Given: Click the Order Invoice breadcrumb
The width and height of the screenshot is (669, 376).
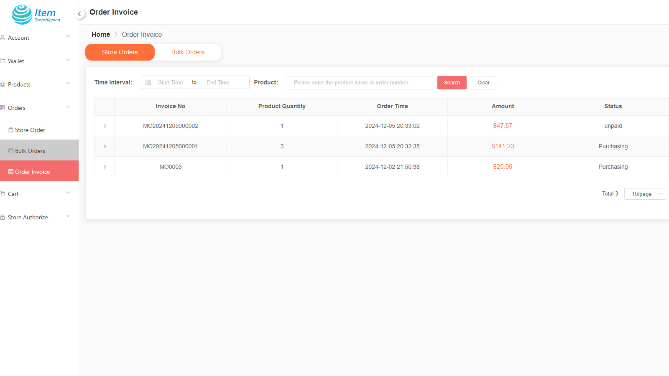Looking at the screenshot, I should 142,34.
